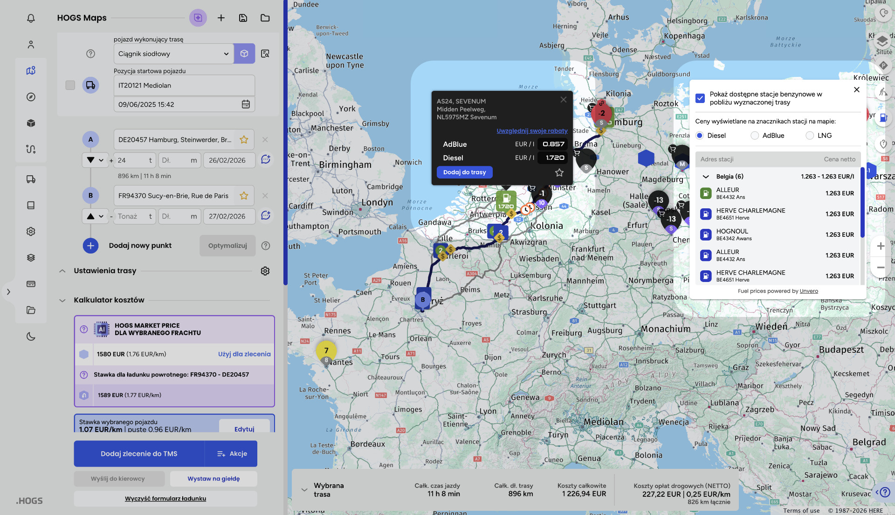This screenshot has width=895, height=515.
Task: Click map zoom in plus control
Action: click(880, 246)
